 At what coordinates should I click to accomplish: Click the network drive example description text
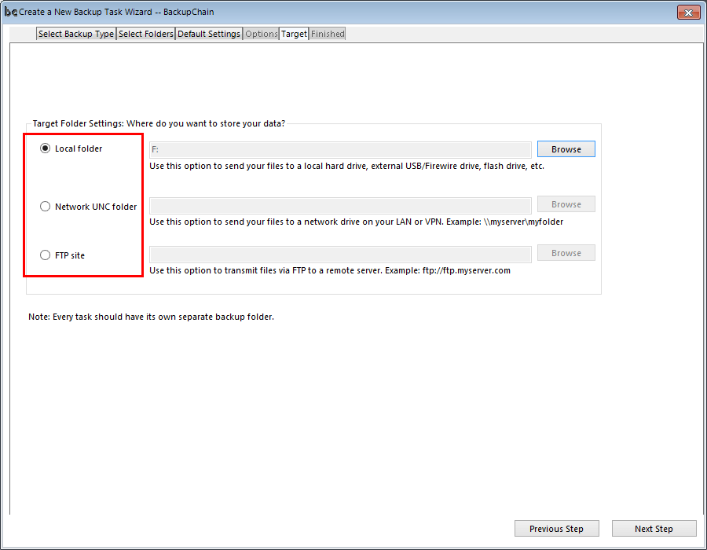[356, 222]
